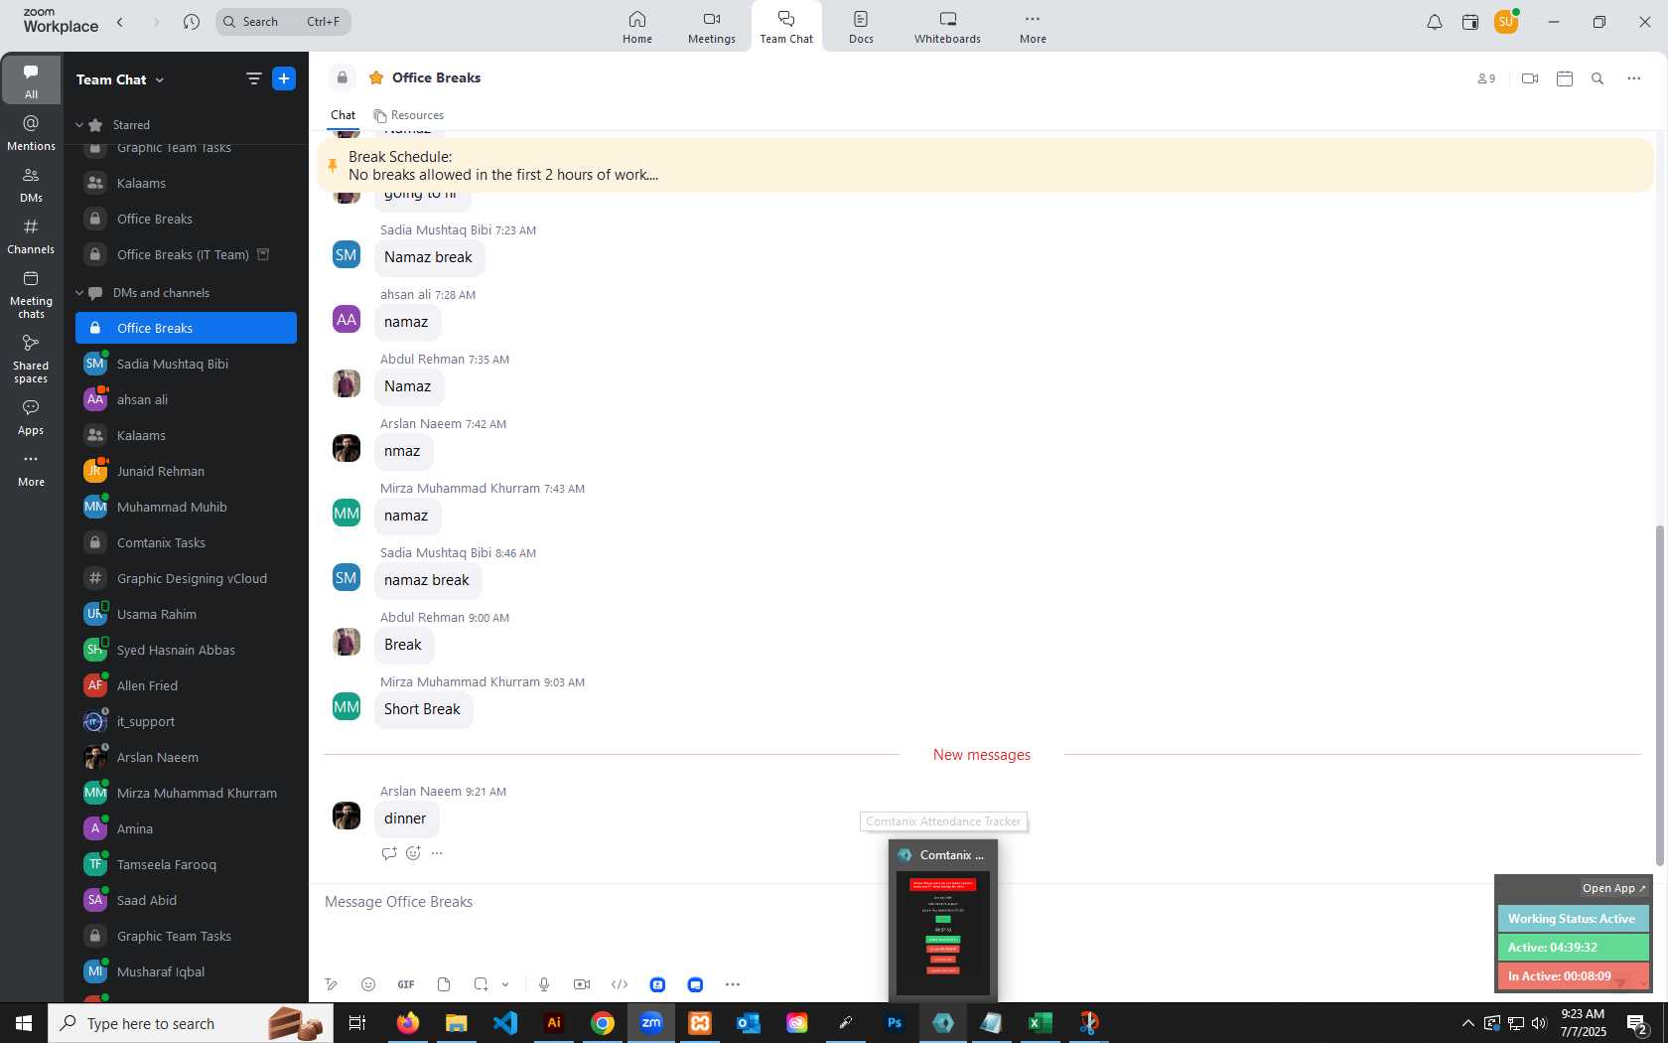Open chat with Sadia Mushtaq Bibi
Image resolution: width=1668 pixels, height=1043 pixels.
point(186,364)
